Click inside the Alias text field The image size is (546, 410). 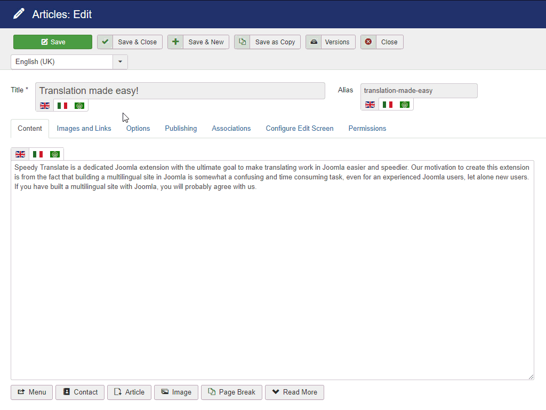coord(419,90)
